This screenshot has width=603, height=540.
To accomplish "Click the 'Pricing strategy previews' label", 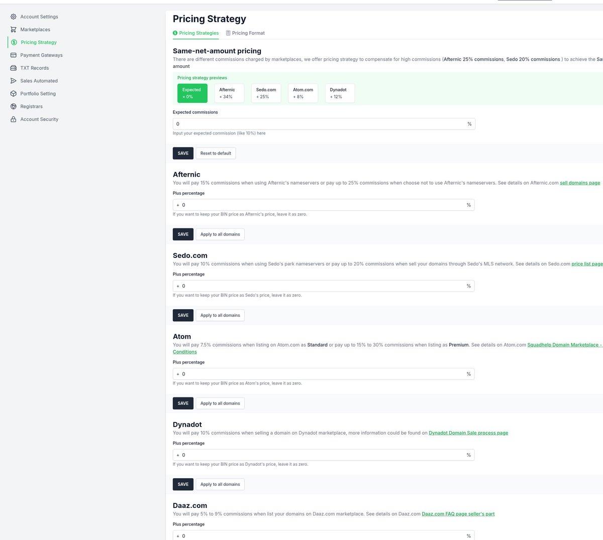I will pyautogui.click(x=202, y=78).
